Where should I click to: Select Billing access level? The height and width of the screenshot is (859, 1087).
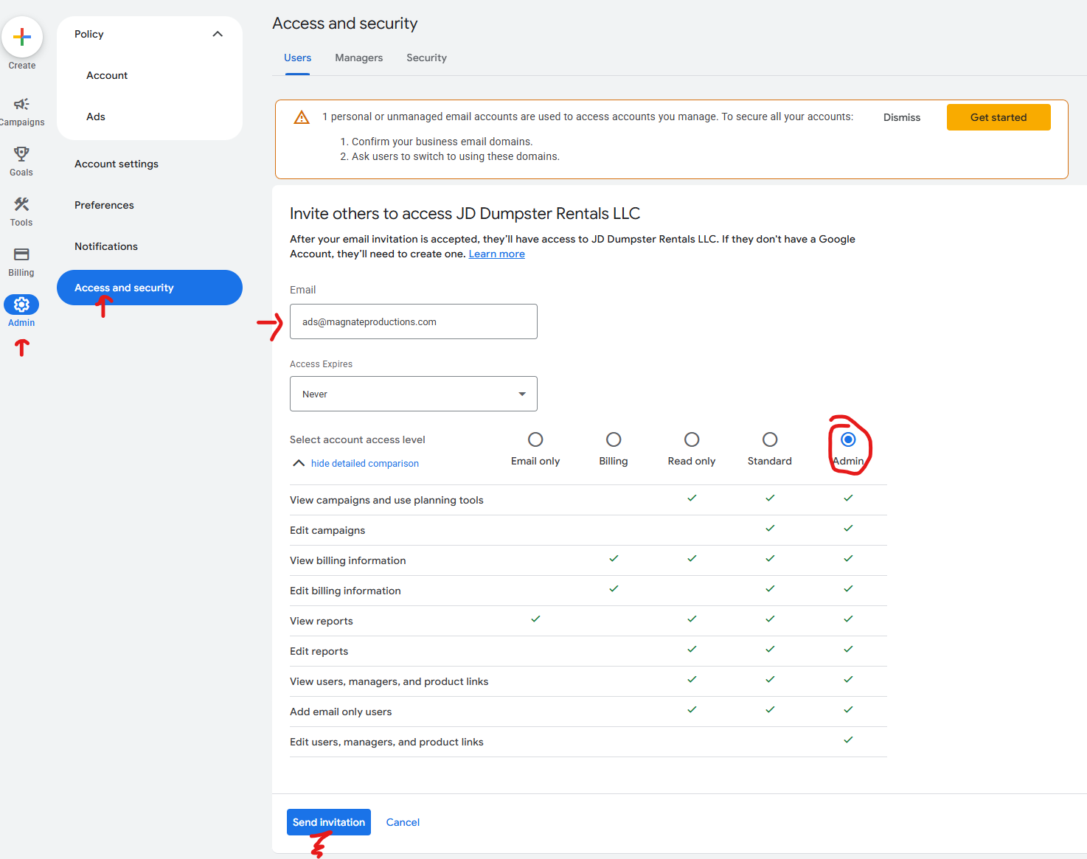[614, 439]
